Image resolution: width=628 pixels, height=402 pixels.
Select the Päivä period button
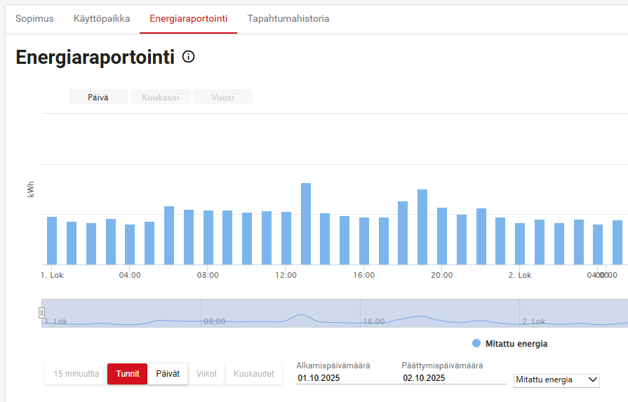(x=98, y=98)
